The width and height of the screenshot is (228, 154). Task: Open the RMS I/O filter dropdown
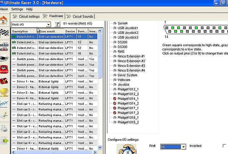pyautogui.click(x=48, y=25)
